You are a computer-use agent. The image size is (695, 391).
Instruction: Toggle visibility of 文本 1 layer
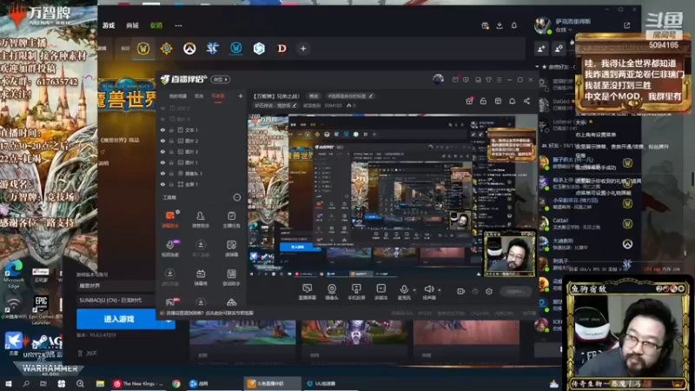162,129
